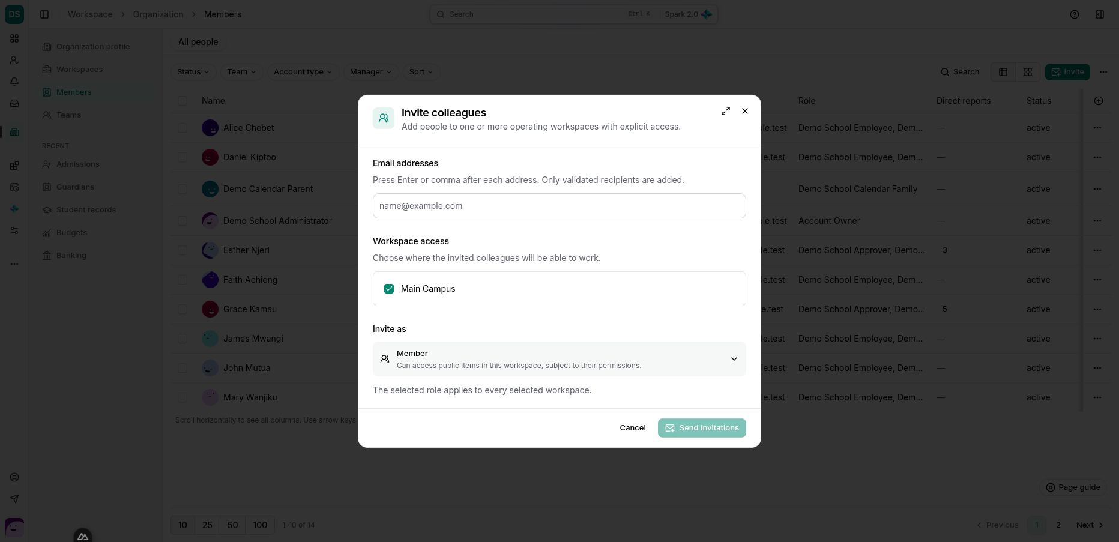Open Teams in sidebar
The image size is (1119, 542).
[x=68, y=115]
